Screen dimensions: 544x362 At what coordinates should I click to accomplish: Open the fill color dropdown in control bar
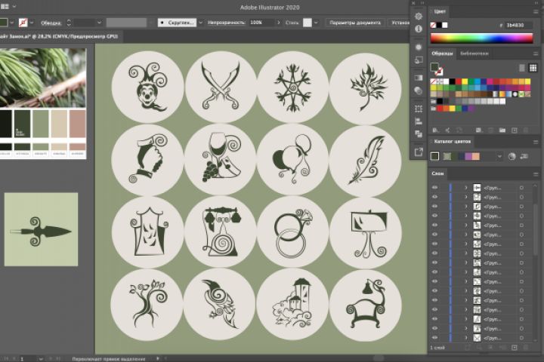(x=11, y=23)
